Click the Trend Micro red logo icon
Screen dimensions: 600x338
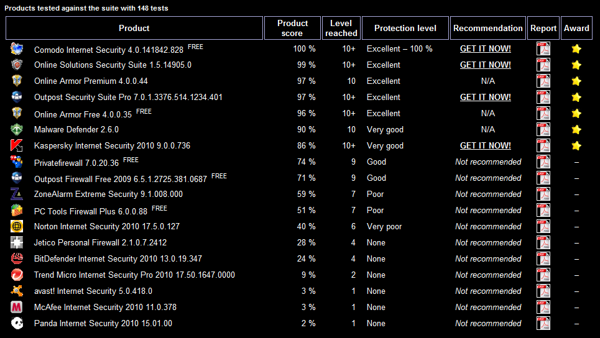tap(17, 275)
